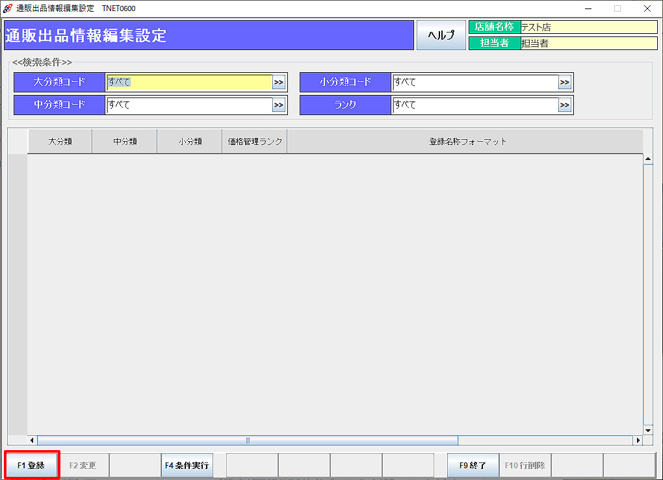The height and width of the screenshot is (480, 663).
Task: Click the 価格管理ランク column header
Action: coord(255,142)
